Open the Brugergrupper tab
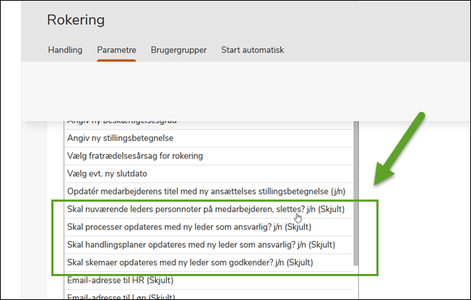Screen dimensions: 471x300 coord(178,51)
